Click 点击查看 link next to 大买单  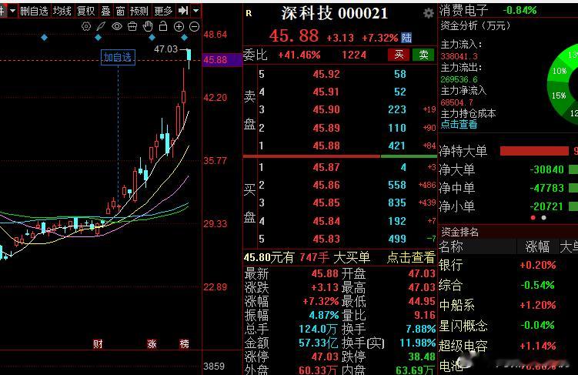point(411,257)
